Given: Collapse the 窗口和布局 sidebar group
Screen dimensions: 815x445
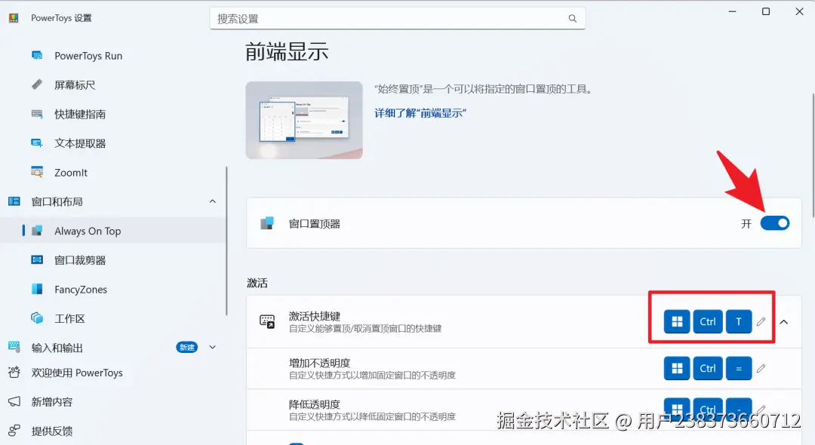Looking at the screenshot, I should (212, 201).
